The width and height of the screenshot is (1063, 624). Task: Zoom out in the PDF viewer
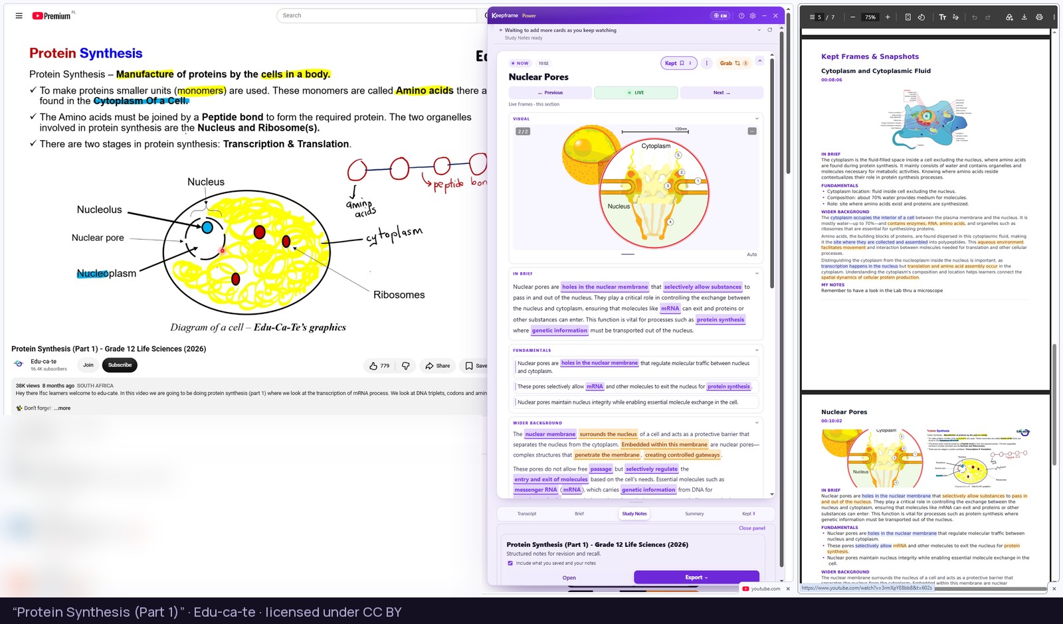tap(852, 17)
